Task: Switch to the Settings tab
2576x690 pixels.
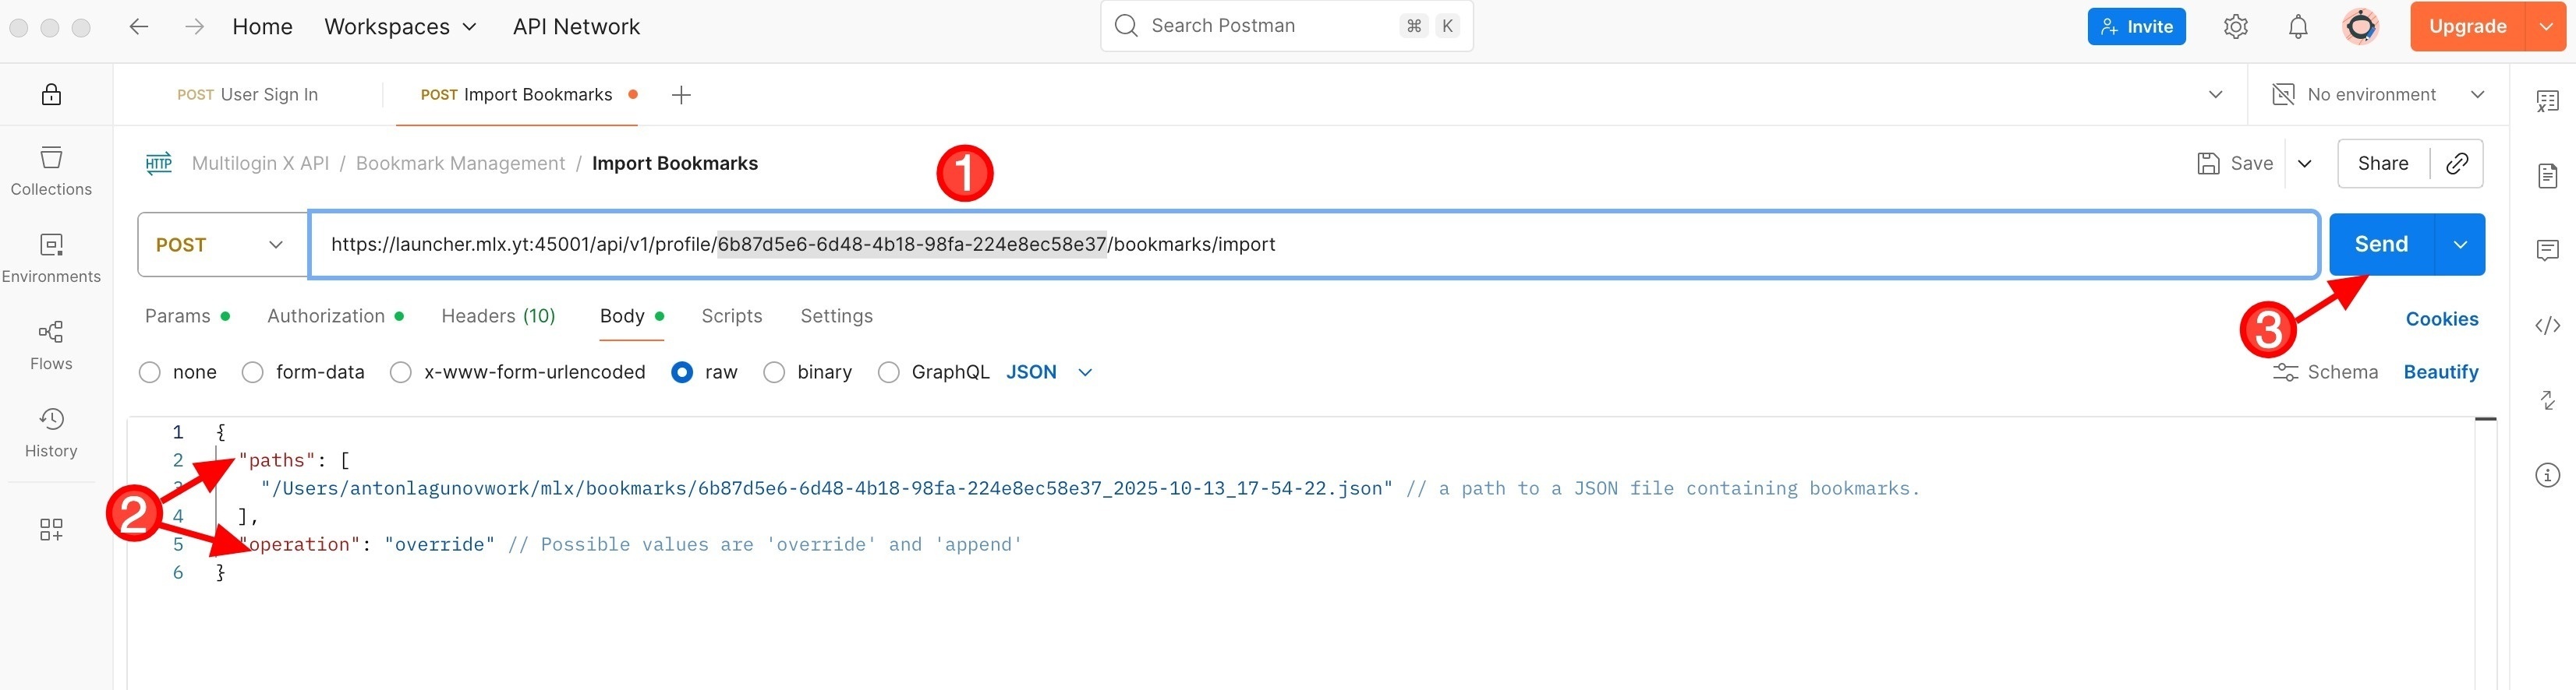Action: 836,316
